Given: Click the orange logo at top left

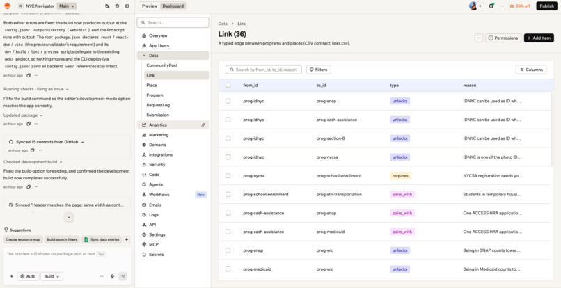Looking at the screenshot, I should coord(7,6).
